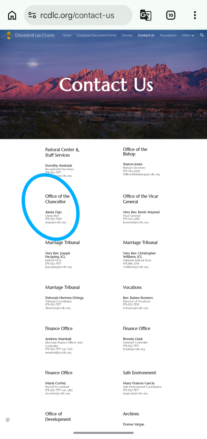Expand the More navigation dropdown
The image size is (207, 439).
point(188,35)
